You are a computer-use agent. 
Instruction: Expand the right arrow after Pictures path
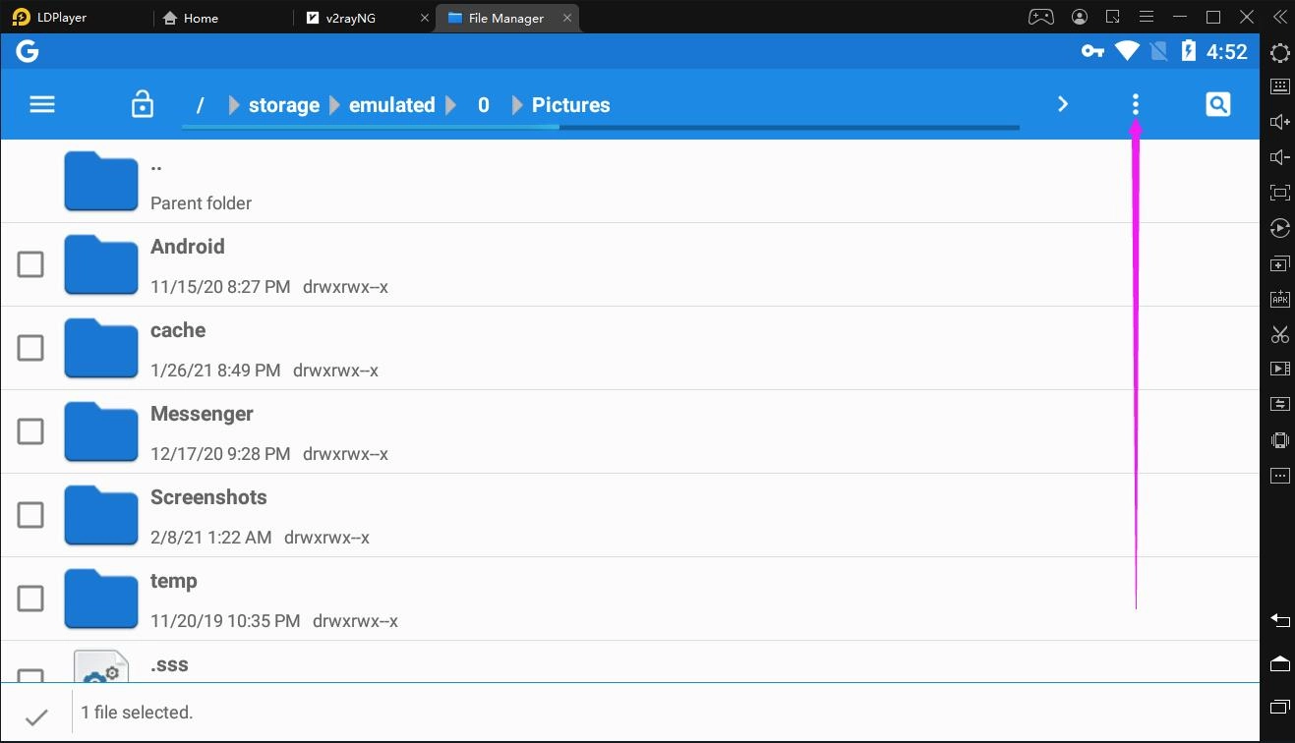[x=1062, y=103]
